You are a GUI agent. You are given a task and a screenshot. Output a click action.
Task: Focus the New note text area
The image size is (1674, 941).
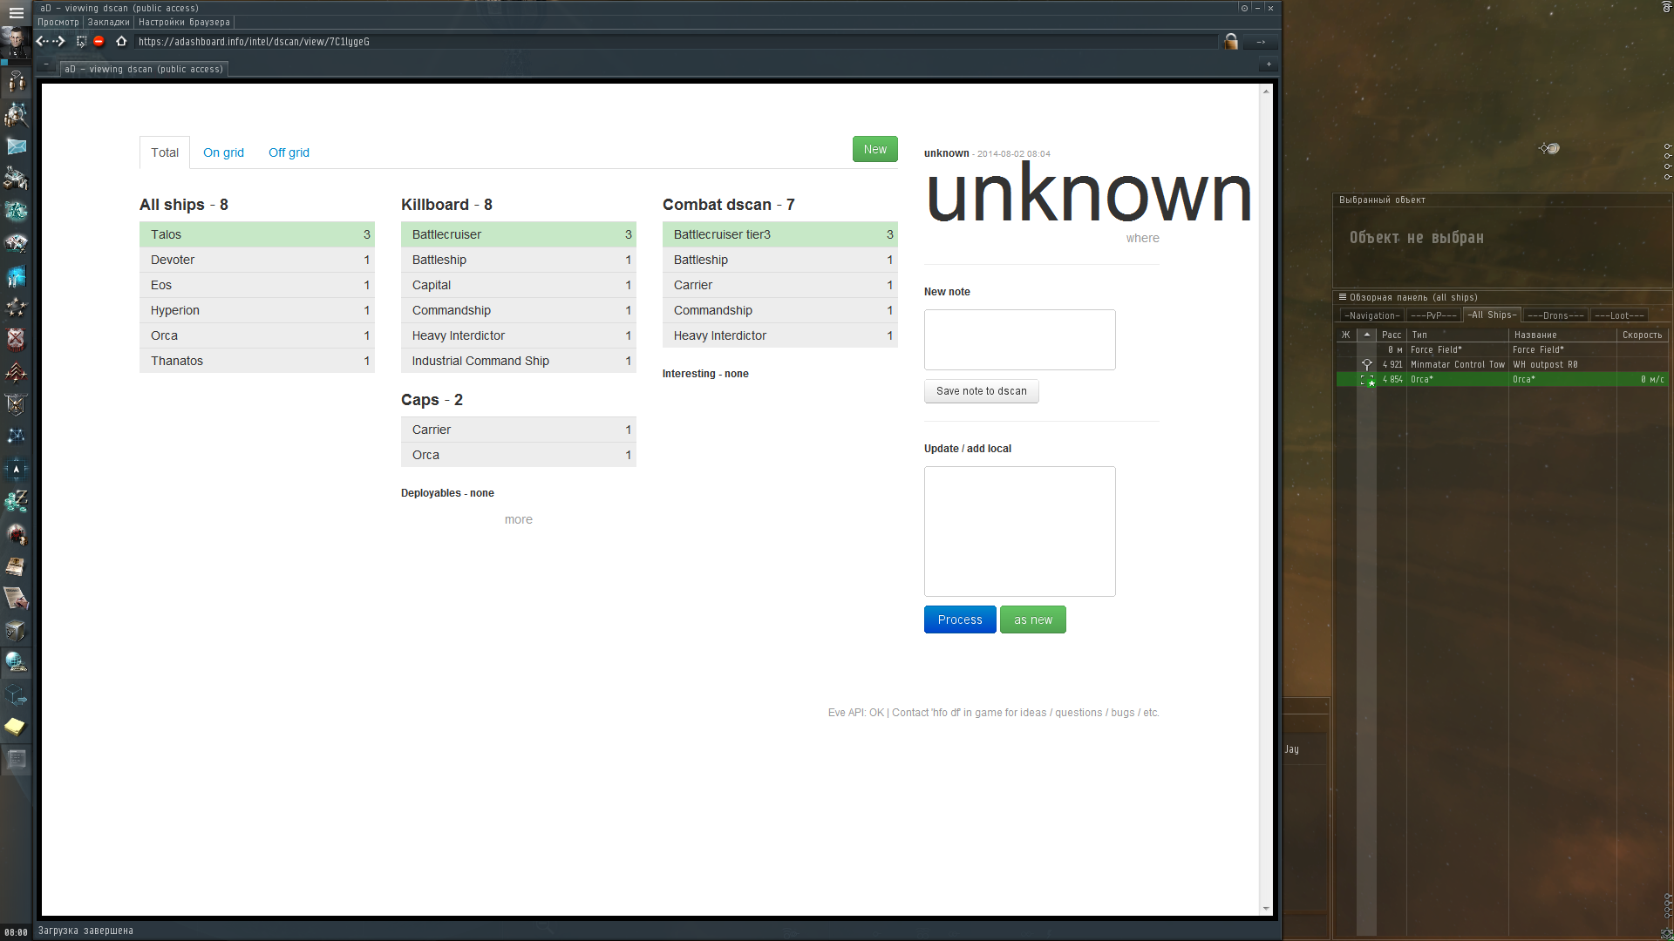pyautogui.click(x=1019, y=340)
